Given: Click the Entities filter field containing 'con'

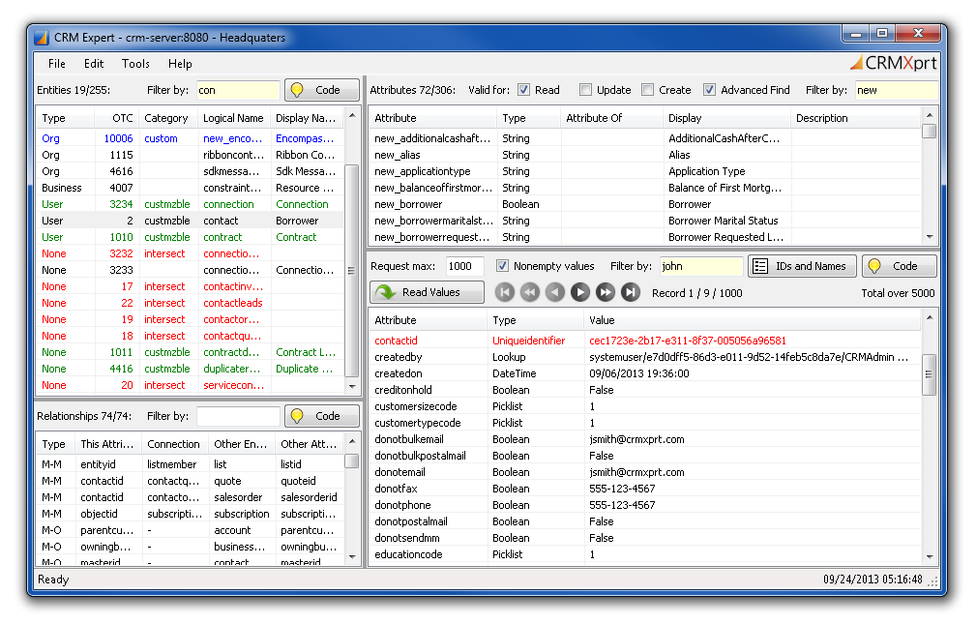Looking at the screenshot, I should tap(238, 90).
